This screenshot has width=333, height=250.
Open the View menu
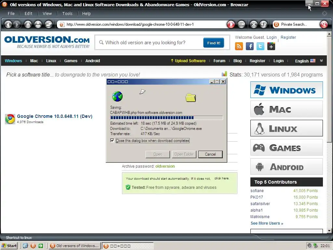(47, 13)
